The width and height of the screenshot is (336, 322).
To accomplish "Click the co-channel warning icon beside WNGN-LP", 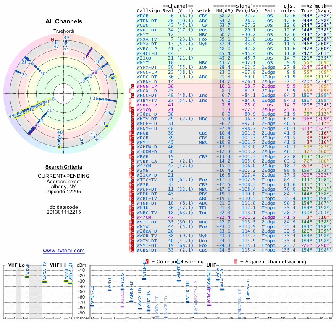I will coord(133,86).
